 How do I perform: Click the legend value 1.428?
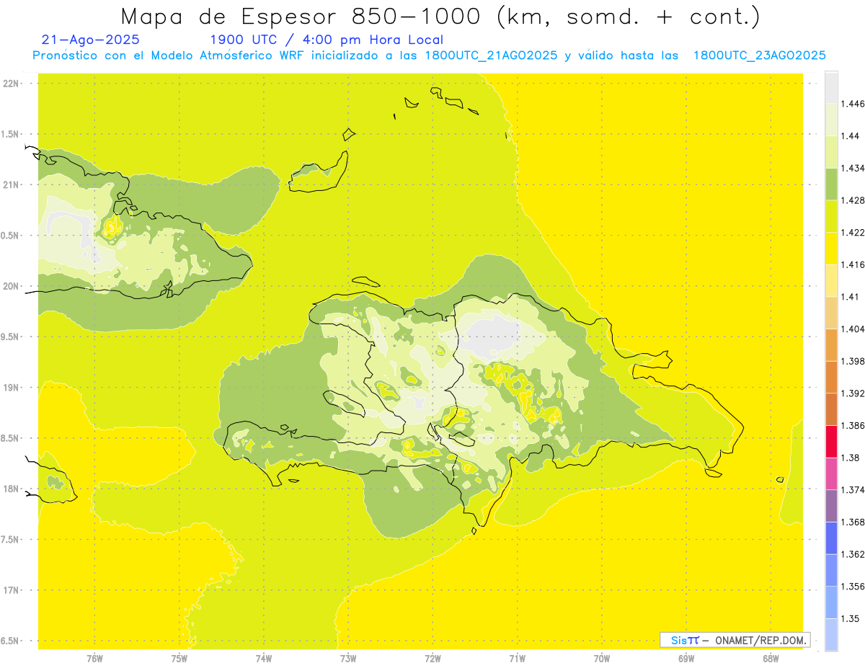click(x=854, y=200)
